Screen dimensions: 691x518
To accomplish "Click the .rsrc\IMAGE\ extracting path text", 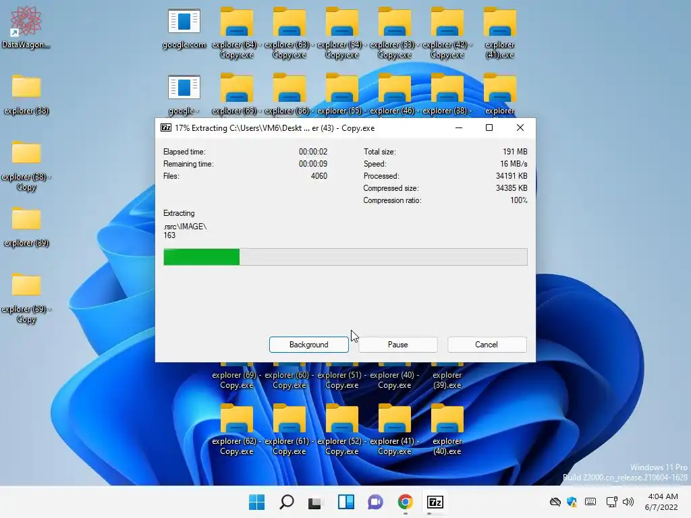I will [185, 227].
